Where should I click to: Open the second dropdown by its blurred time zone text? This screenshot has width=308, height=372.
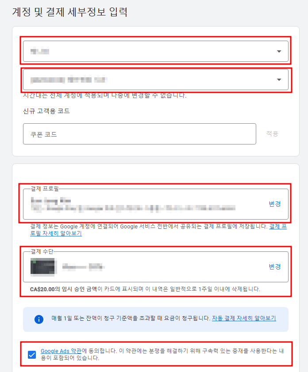point(69,80)
